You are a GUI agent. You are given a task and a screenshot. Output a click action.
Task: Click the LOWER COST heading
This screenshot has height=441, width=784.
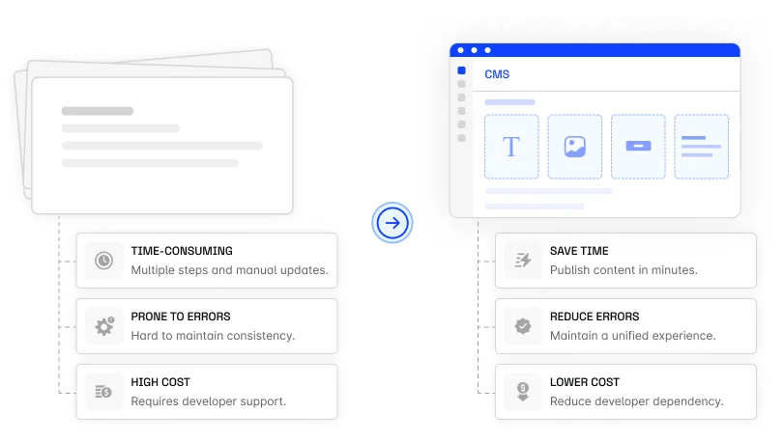click(x=585, y=382)
